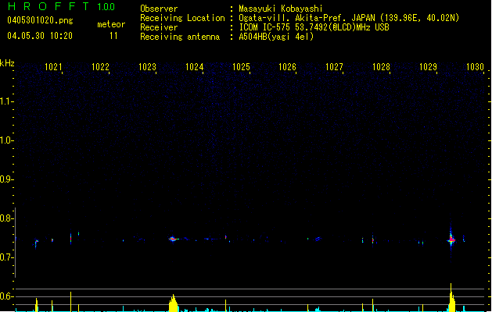Click the 1.1 kHz frequency label

point(6,101)
